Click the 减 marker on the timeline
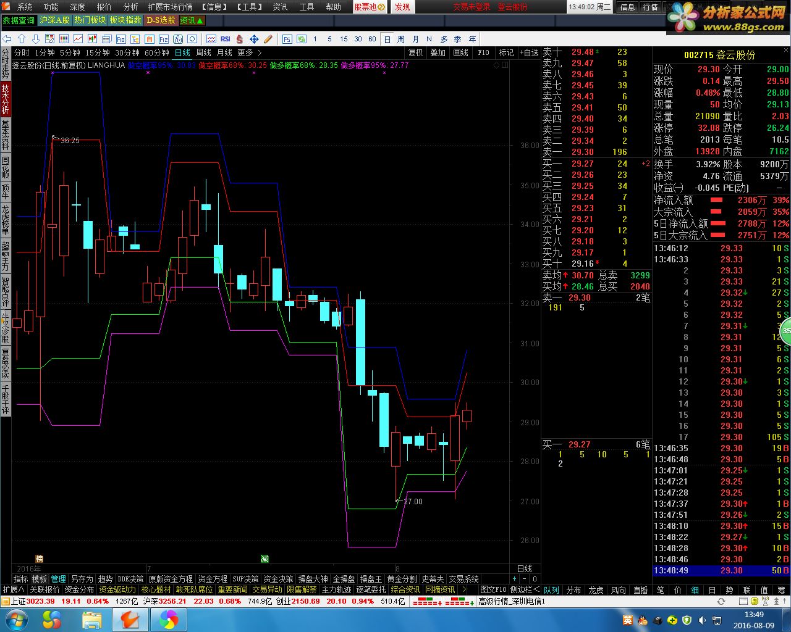 264,559
